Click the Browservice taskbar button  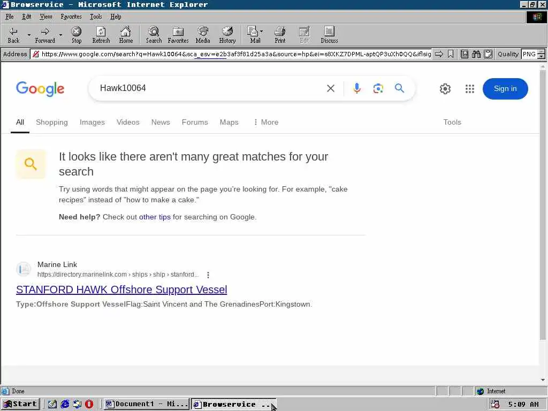coord(233,405)
